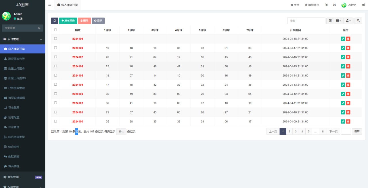Image resolution: width=368 pixels, height=188 pixels.
Task: Open the export data dropdown
Action: pyautogui.click(x=348, y=21)
